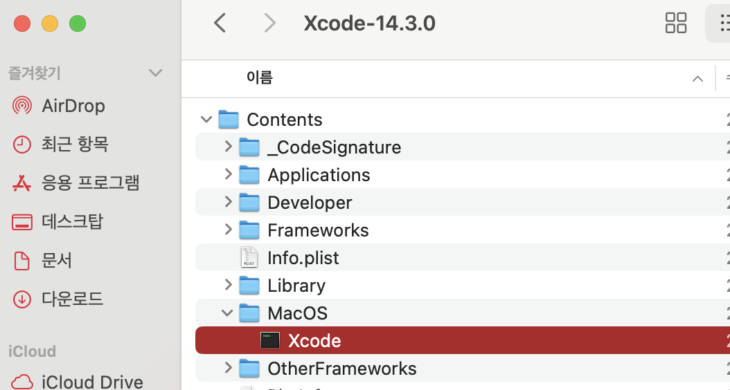Toggle sort direction arrow in 이름 column
This screenshot has height=390, width=730.
tap(697, 79)
